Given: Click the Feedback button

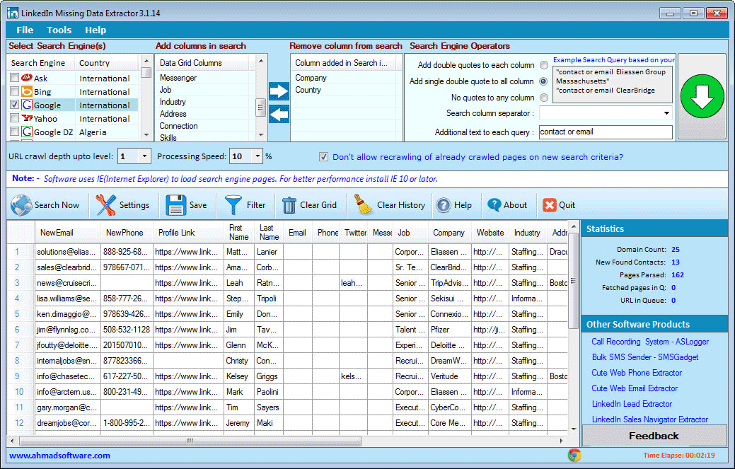Looking at the screenshot, I should [654, 436].
